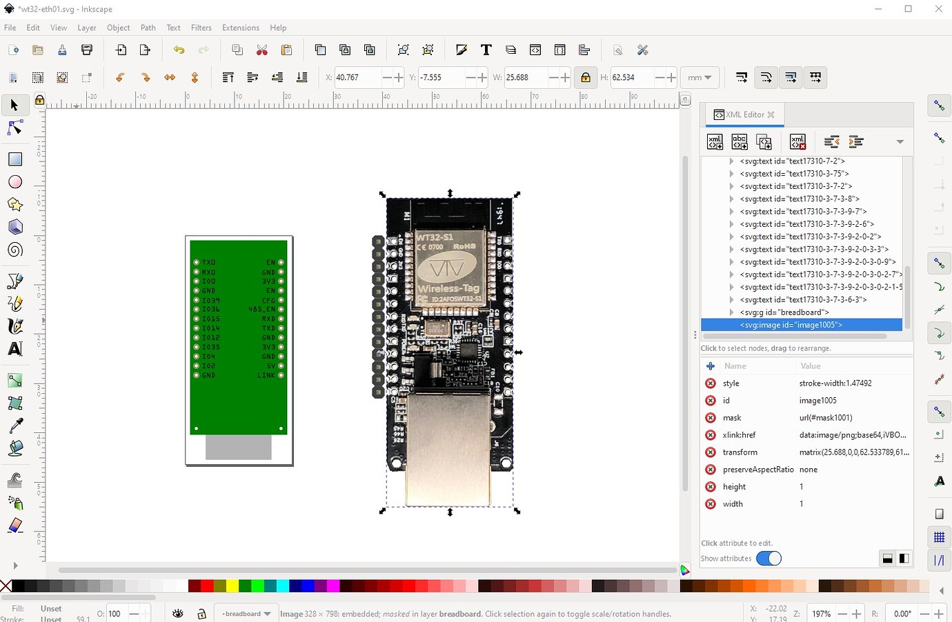This screenshot has height=622, width=952.
Task: Open the Filters menu
Action: pos(201,28)
